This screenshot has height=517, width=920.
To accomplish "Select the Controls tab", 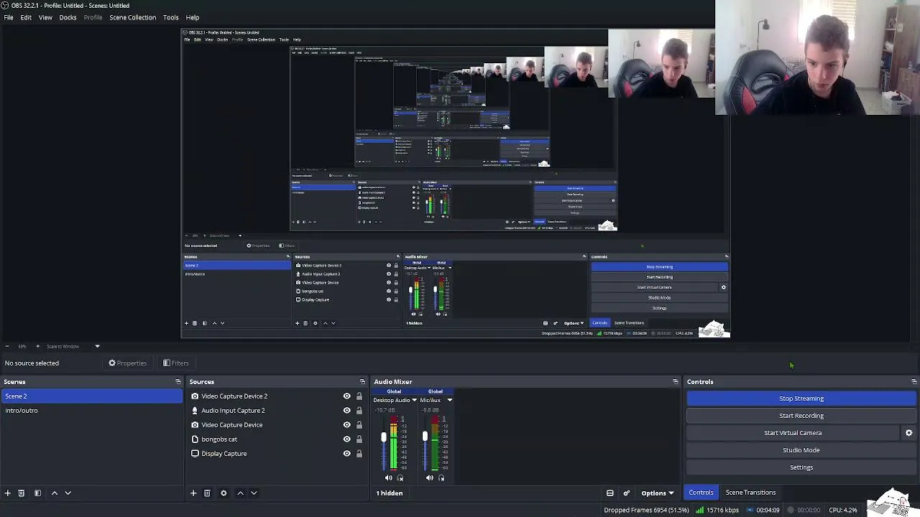I will 701,493.
